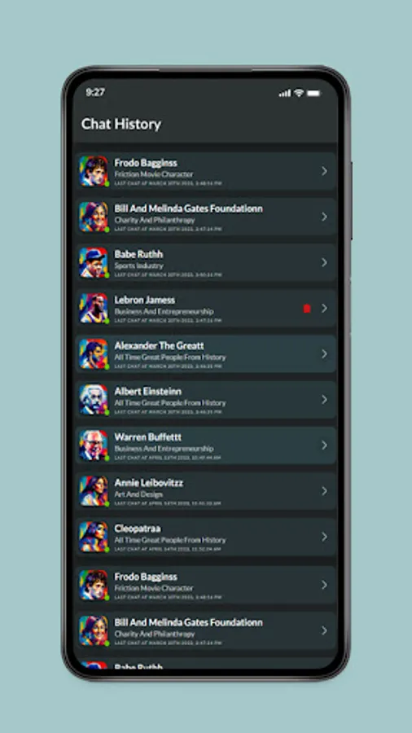
Task: Tap the Alexander The Greatt avatar icon
Action: (94, 354)
